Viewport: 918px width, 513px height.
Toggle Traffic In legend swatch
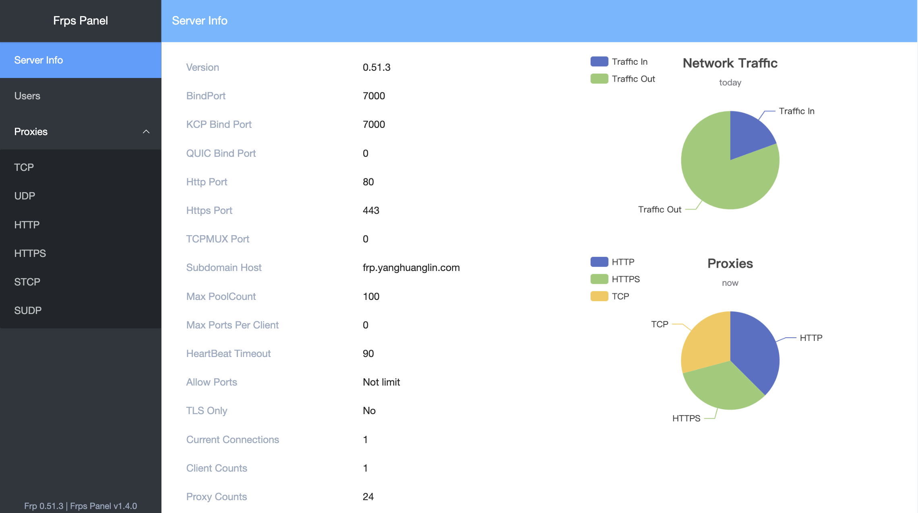(x=599, y=62)
